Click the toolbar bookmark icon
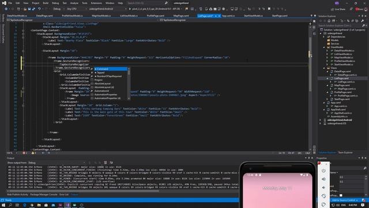Viewport: 369px width, 208px height. [x=269, y=9]
